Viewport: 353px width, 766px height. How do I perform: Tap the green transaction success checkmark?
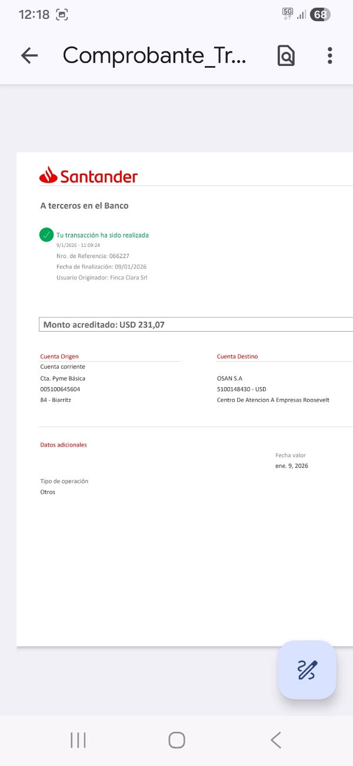(46, 235)
